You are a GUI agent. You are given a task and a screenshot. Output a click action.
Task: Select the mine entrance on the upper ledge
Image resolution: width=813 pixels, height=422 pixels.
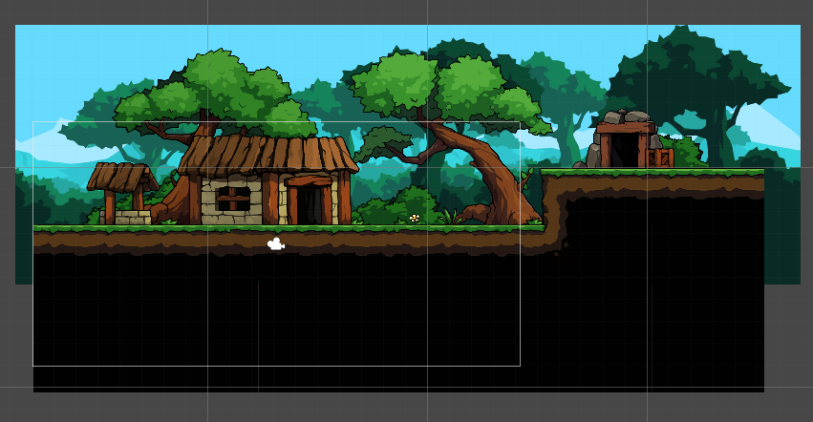624,139
